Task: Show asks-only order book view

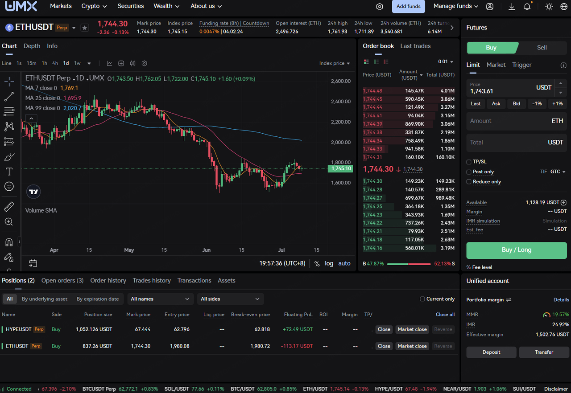Action: [x=386, y=62]
